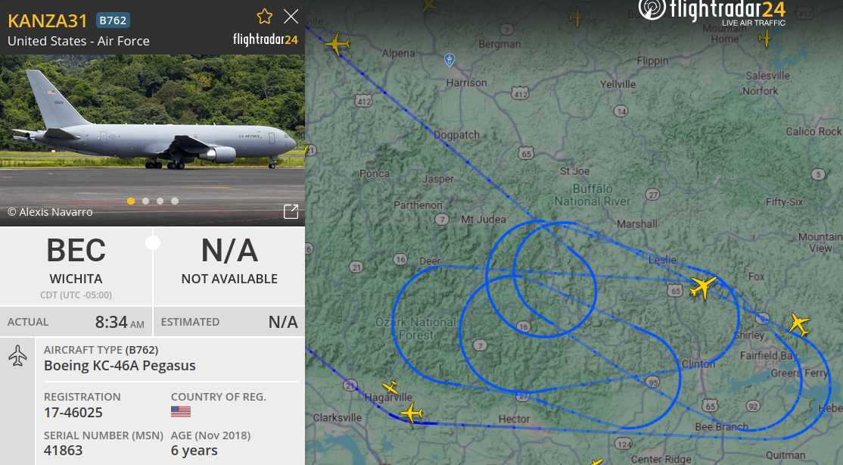Open aircraft photo in external link icon
Image resolution: width=843 pixels, height=465 pixels.
click(291, 211)
